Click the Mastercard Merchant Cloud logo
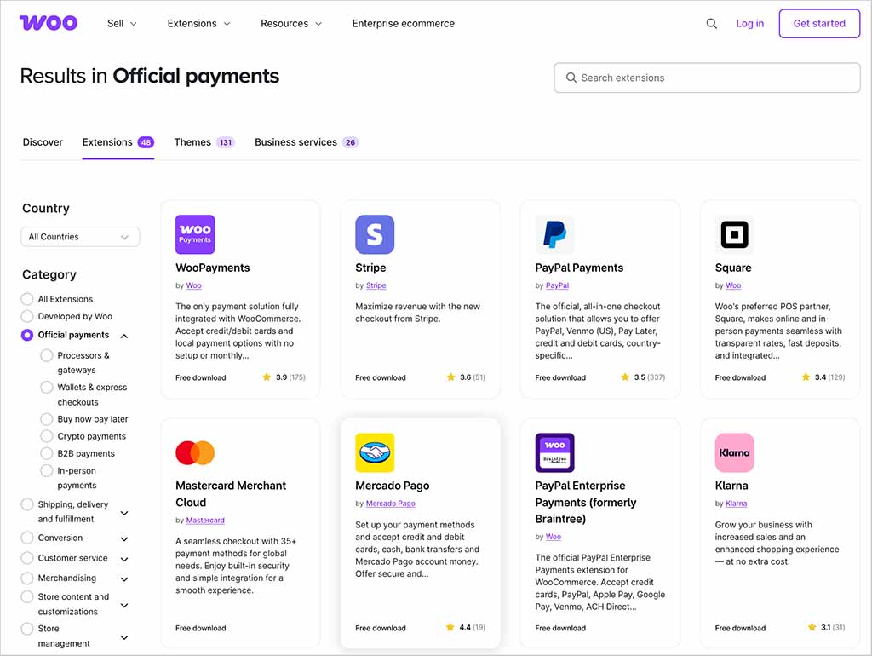The height and width of the screenshot is (656, 872). (x=195, y=452)
